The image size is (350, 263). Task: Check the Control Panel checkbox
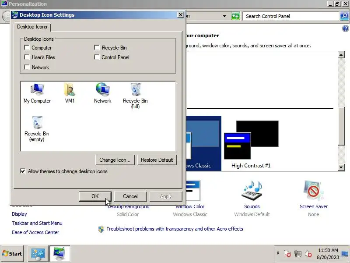pyautogui.click(x=97, y=57)
